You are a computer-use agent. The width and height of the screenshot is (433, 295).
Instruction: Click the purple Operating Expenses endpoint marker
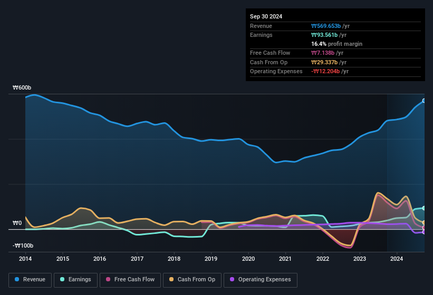coord(424,232)
